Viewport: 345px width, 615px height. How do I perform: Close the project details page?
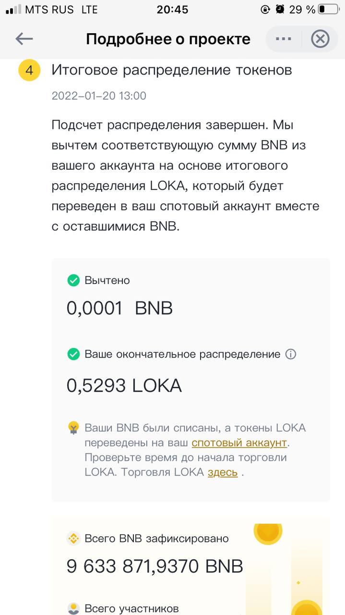coord(320,39)
